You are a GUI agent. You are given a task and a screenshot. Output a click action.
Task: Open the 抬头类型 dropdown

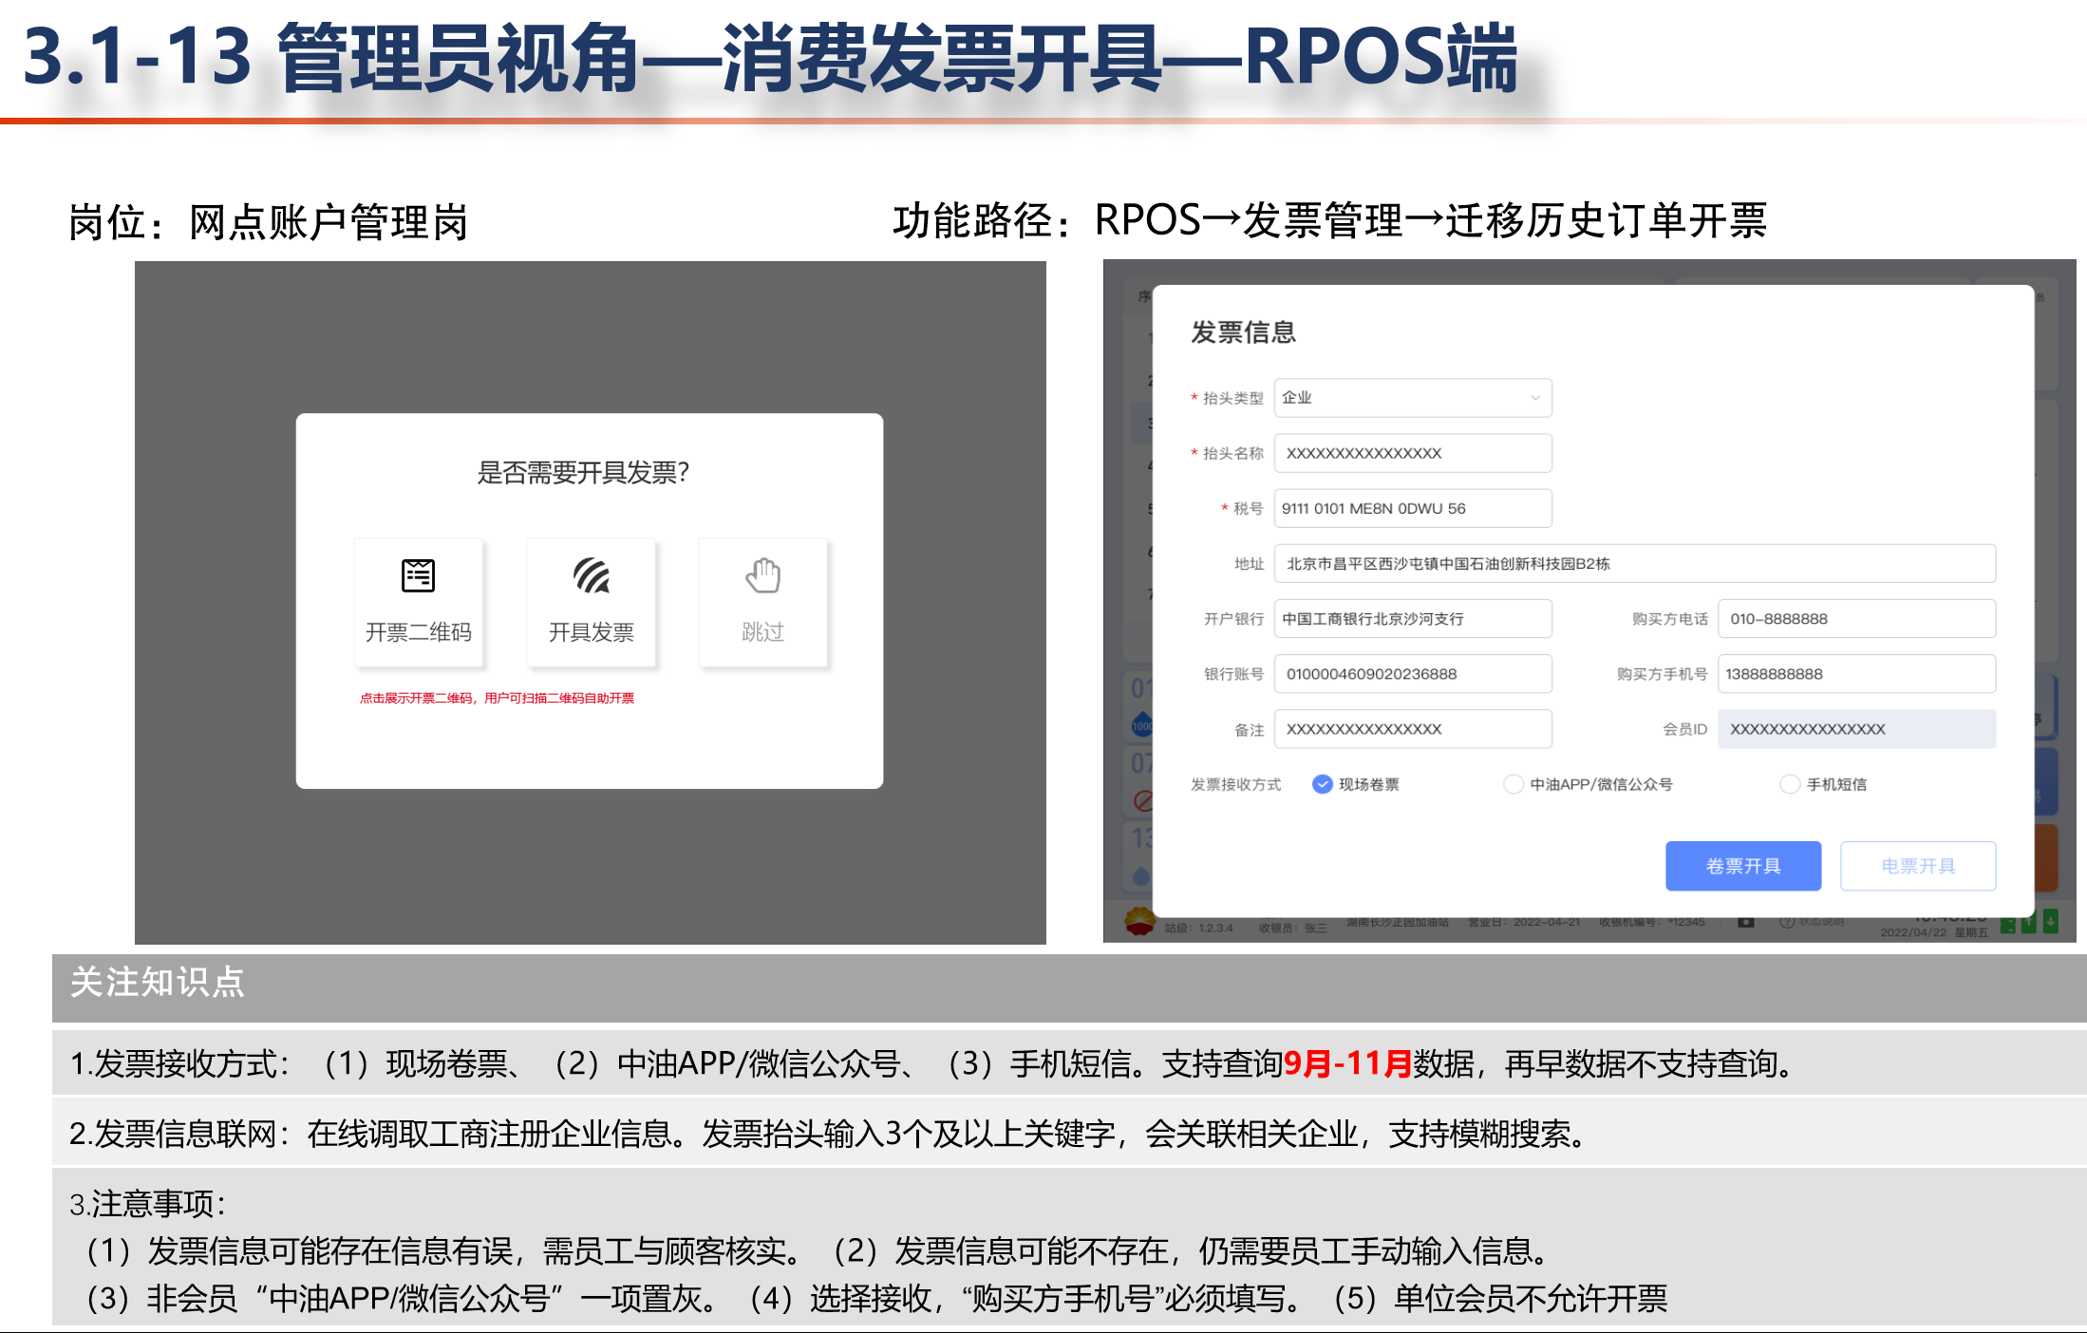pyautogui.click(x=1412, y=398)
